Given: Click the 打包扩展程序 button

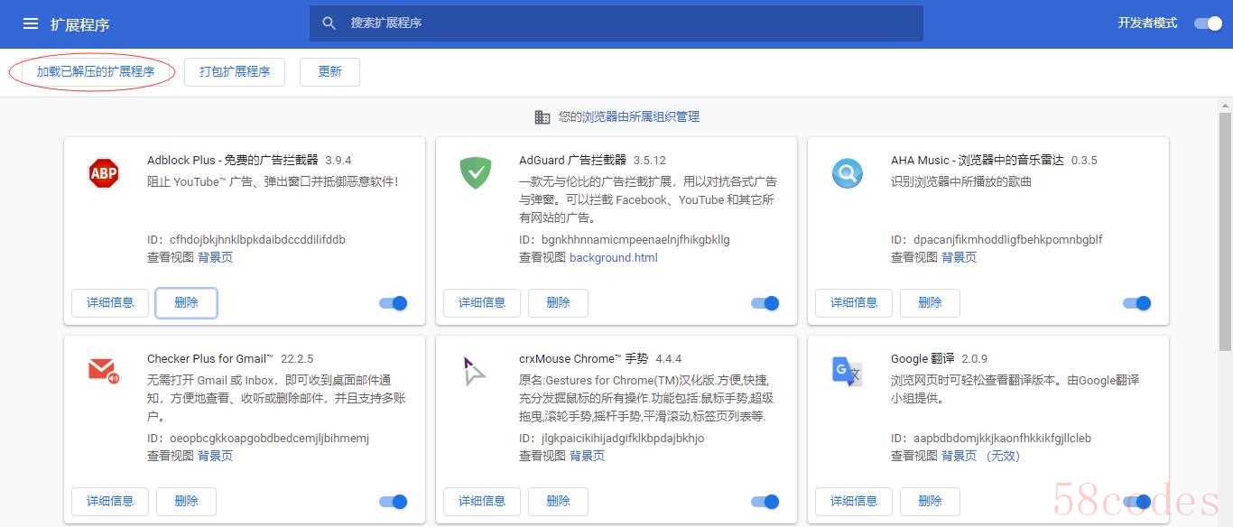Looking at the screenshot, I should click(235, 72).
